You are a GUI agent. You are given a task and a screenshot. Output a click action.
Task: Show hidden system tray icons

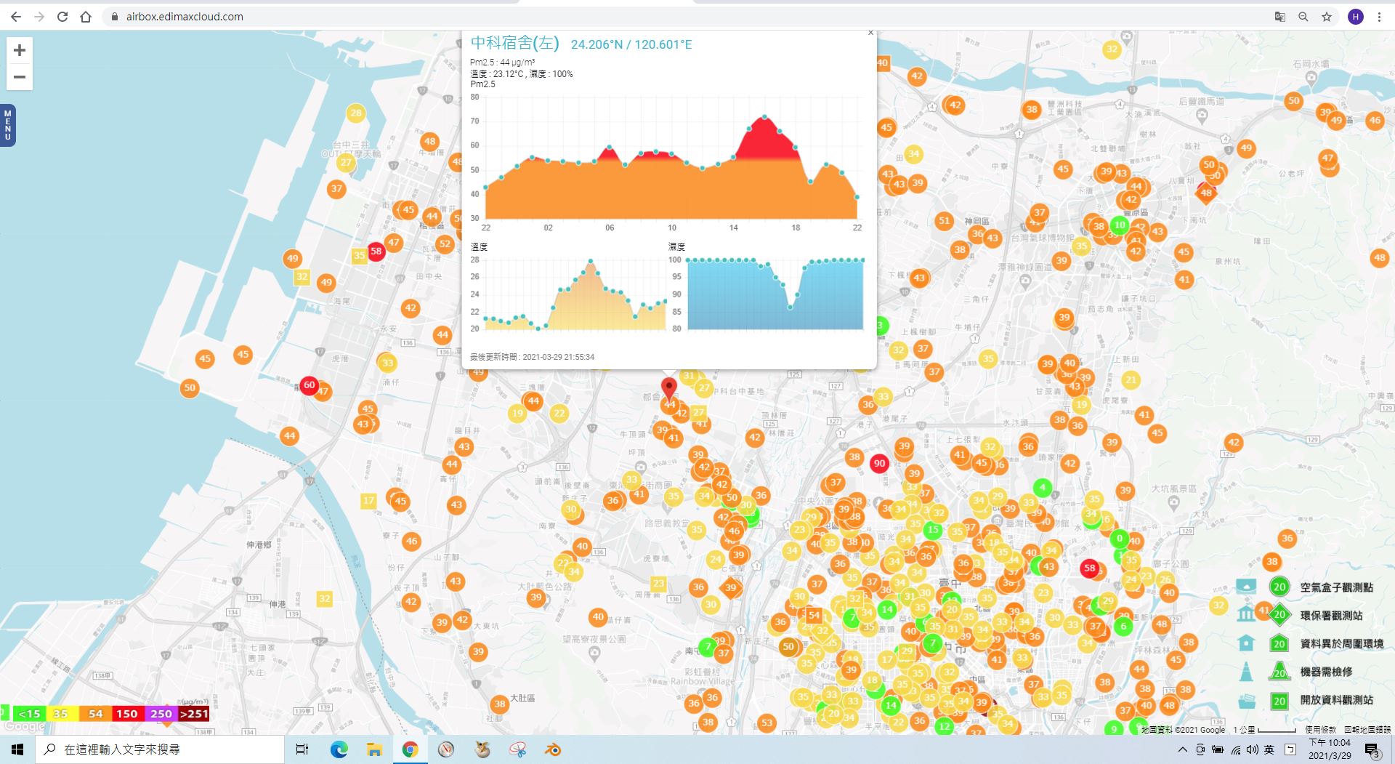tap(1182, 749)
